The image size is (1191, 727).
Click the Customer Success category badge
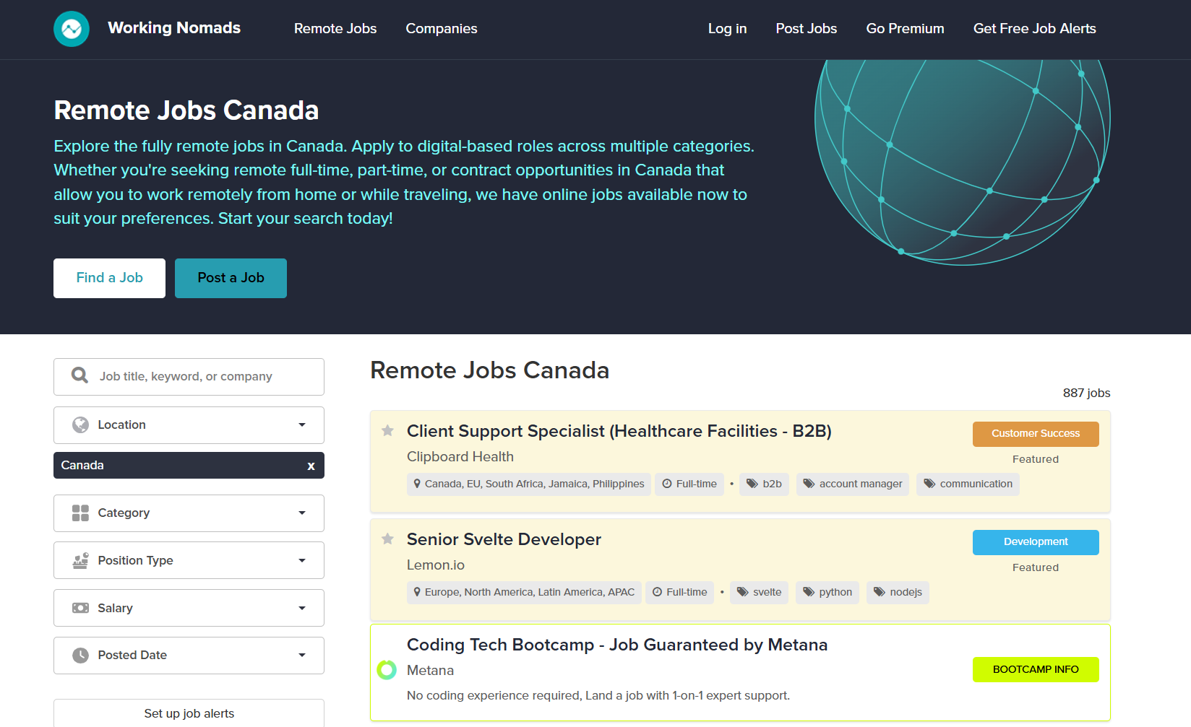1036,434
